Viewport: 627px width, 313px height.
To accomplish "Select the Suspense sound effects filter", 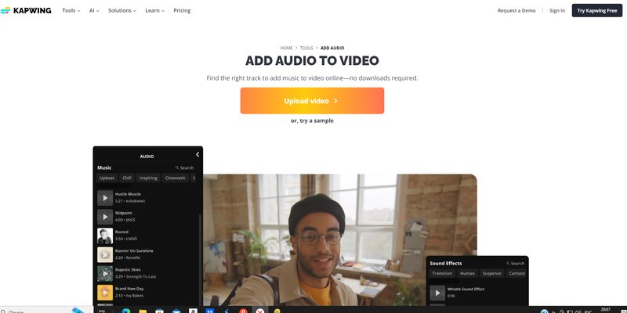I will [492, 273].
